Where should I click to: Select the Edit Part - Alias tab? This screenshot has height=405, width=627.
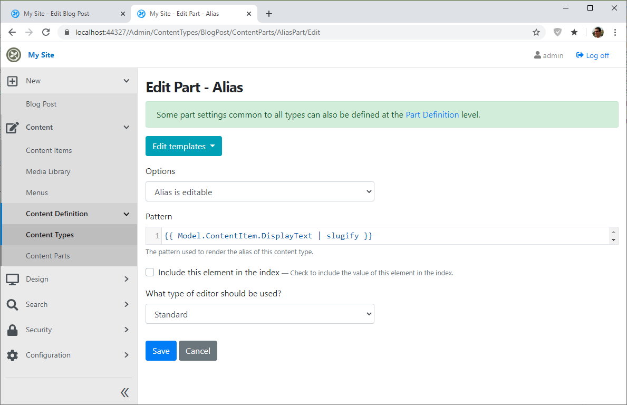pos(194,14)
